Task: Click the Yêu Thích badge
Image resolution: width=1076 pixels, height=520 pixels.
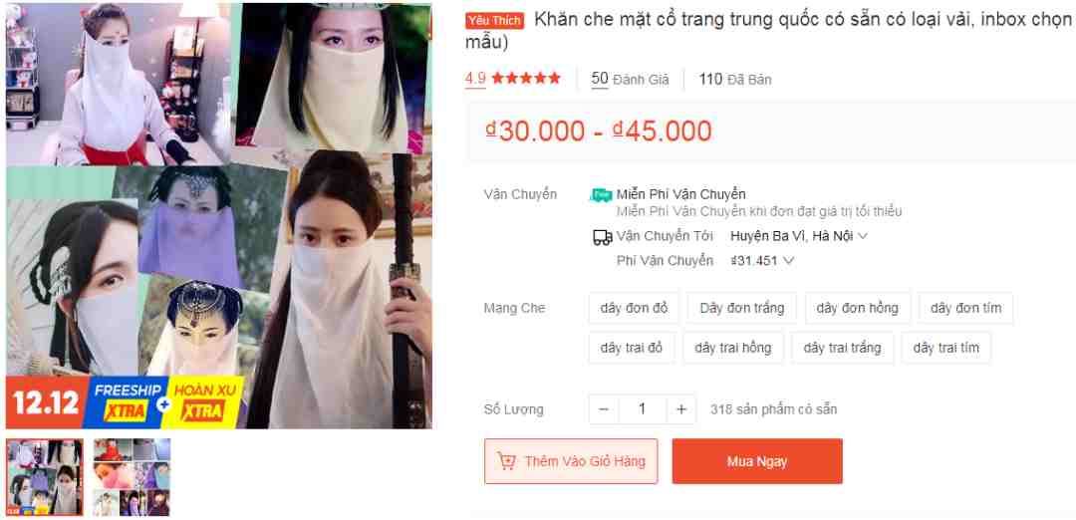Action: pyautogui.click(x=495, y=21)
